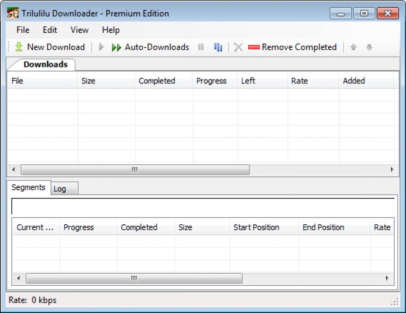This screenshot has width=406, height=313.
Task: Click the New Download toolbar button
Action: click(x=50, y=47)
